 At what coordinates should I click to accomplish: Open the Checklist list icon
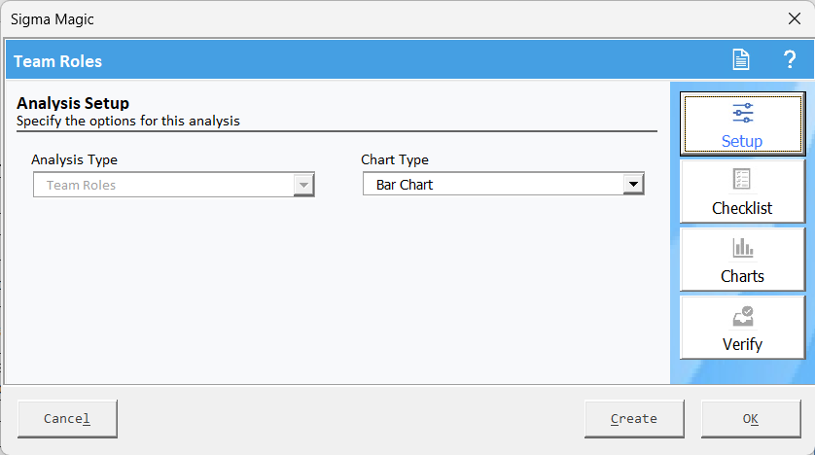point(742,179)
